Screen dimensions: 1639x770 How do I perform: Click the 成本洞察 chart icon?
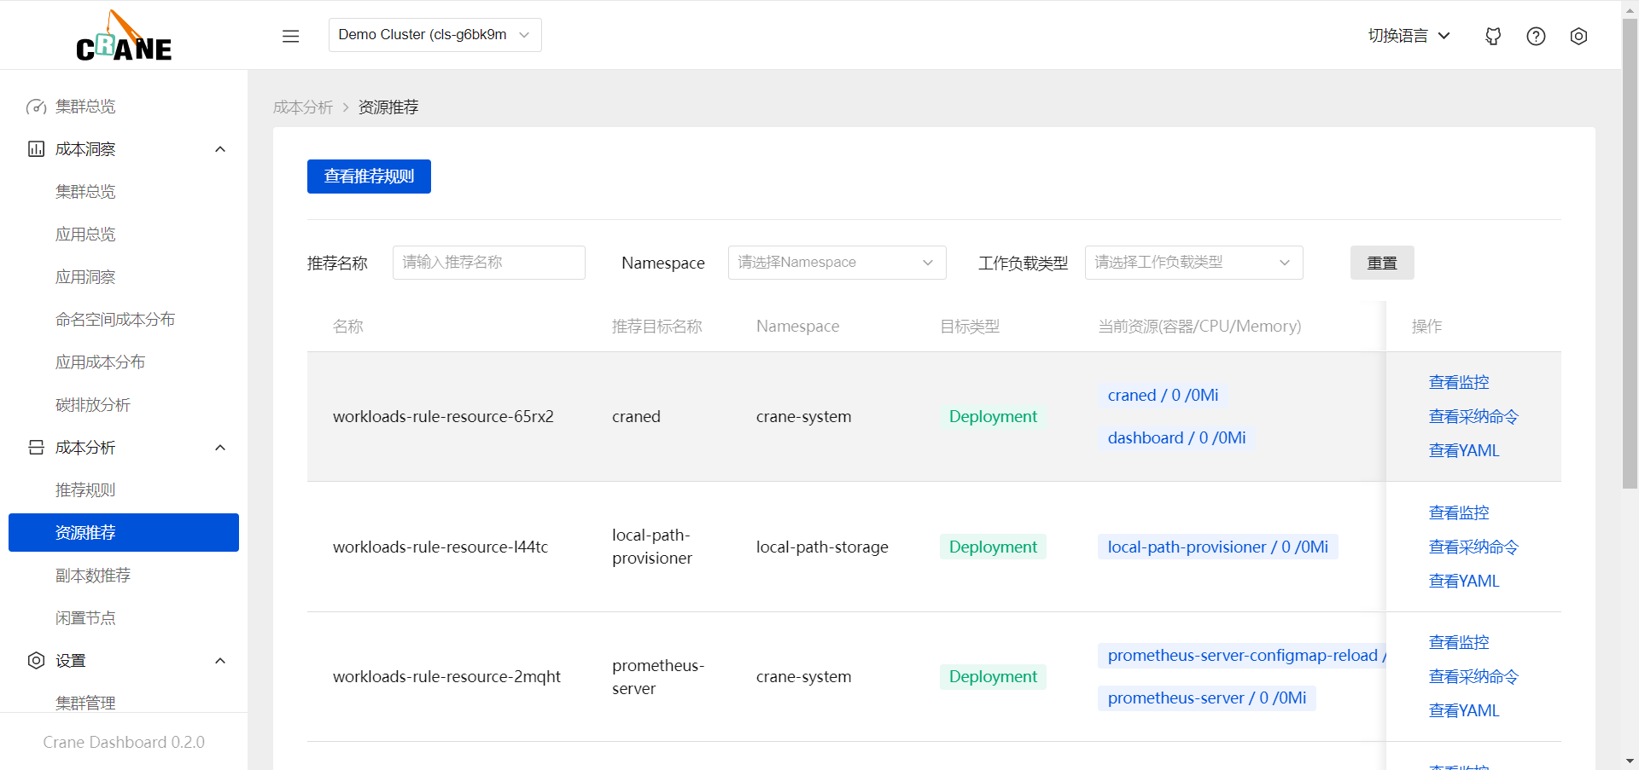tap(36, 149)
